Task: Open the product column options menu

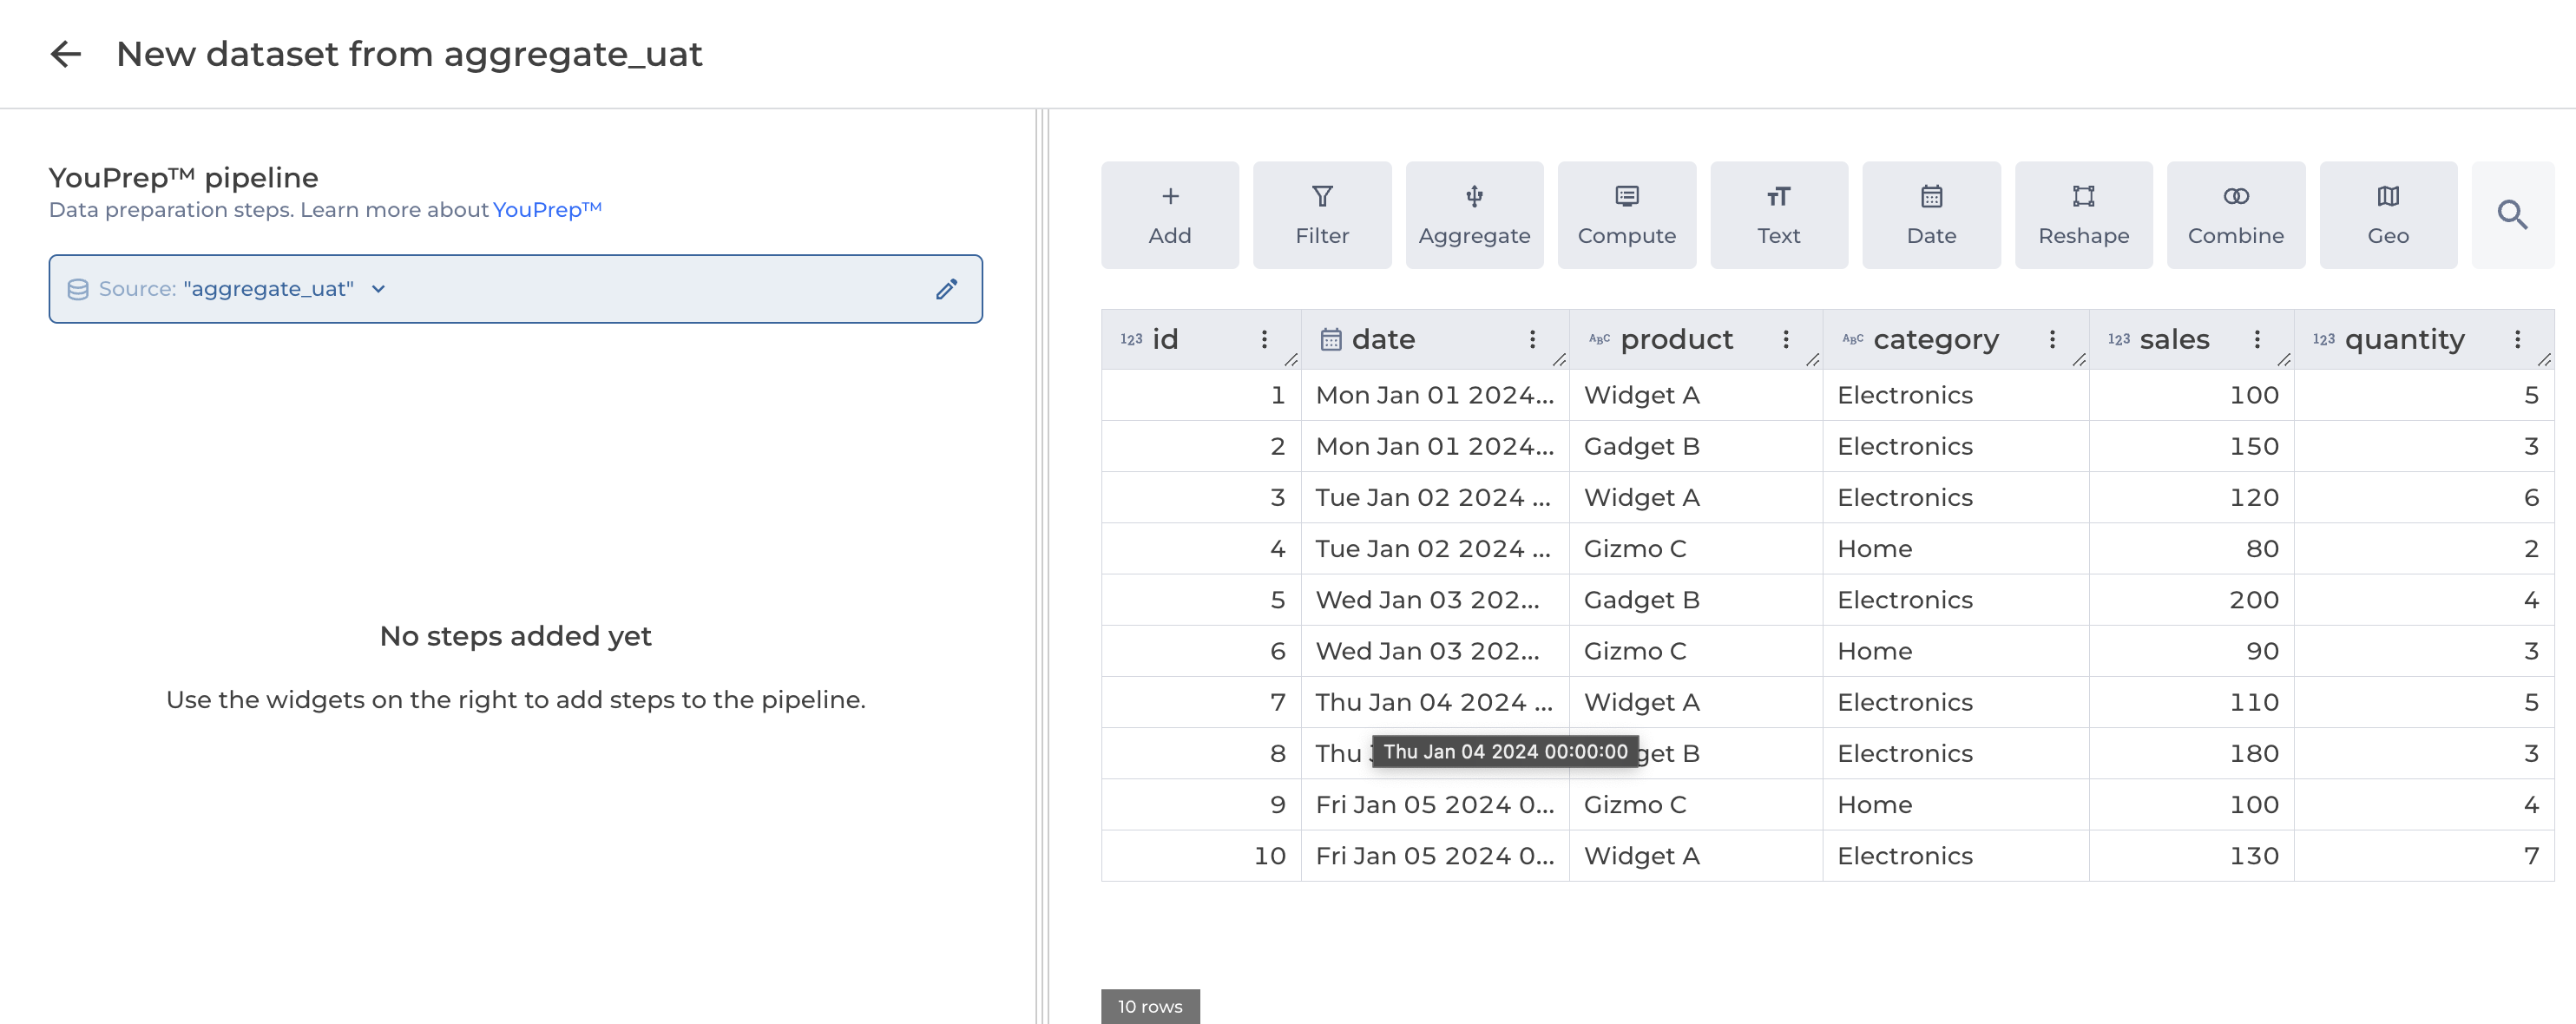Action: (x=1785, y=339)
